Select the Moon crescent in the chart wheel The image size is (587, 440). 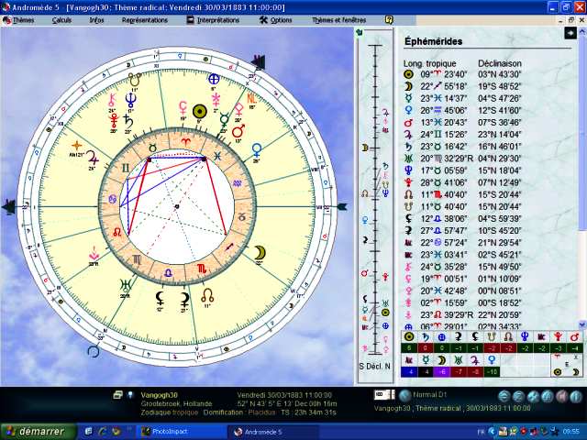(260, 253)
